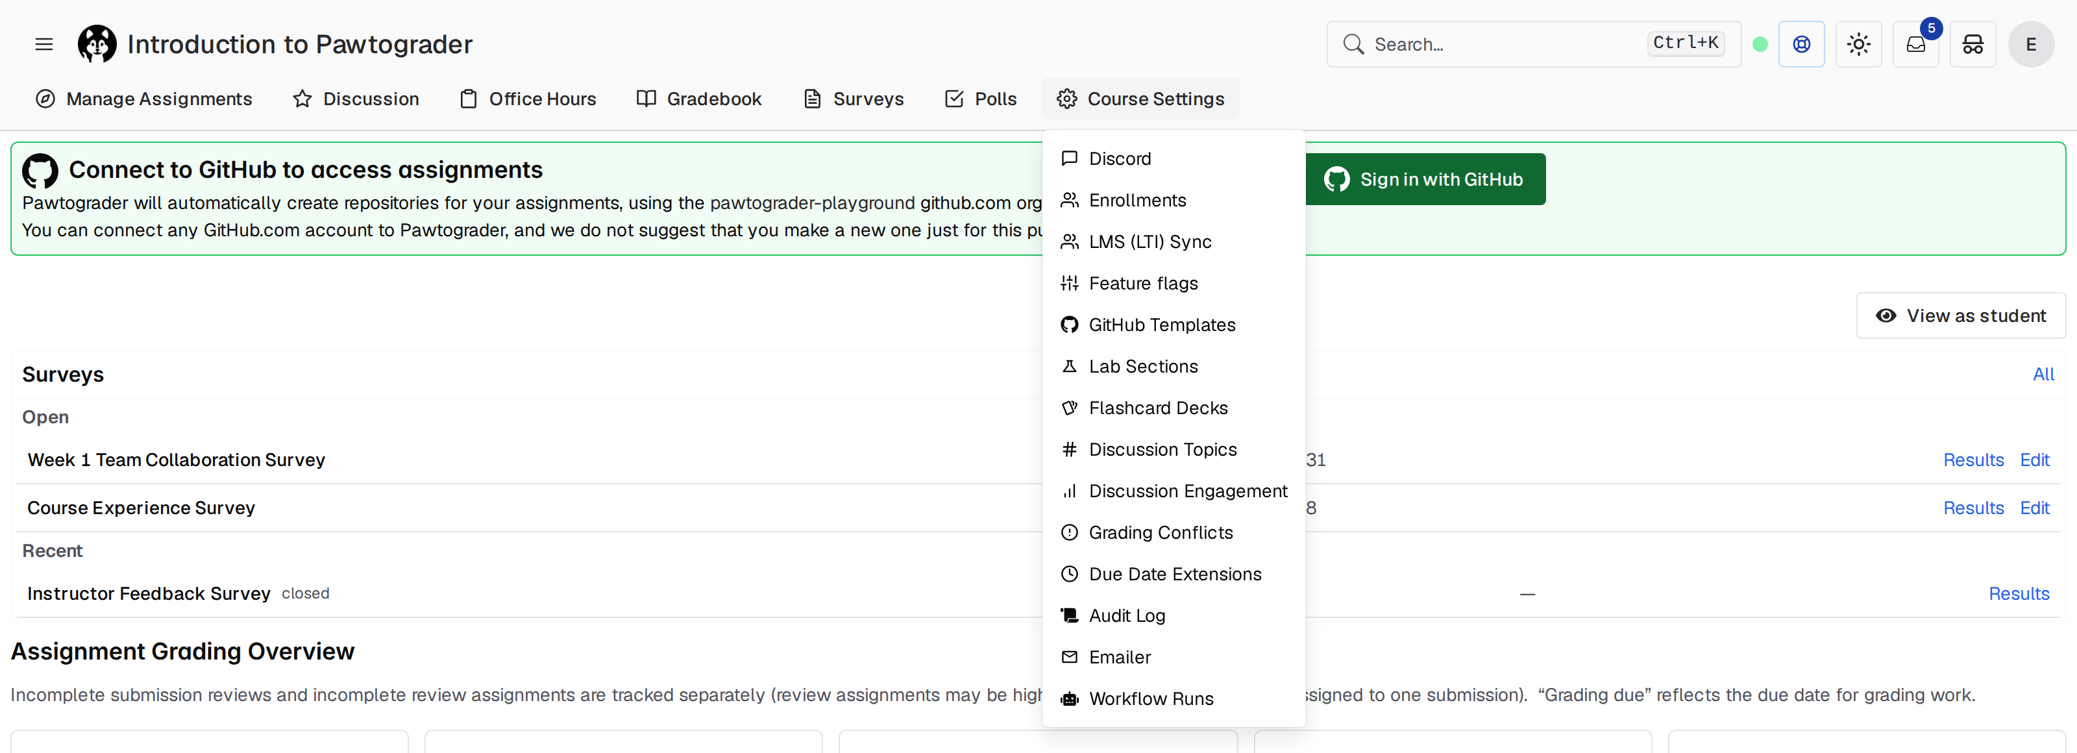2077x753 pixels.
Task: Select Flashcard Decks option
Action: [x=1174, y=408]
